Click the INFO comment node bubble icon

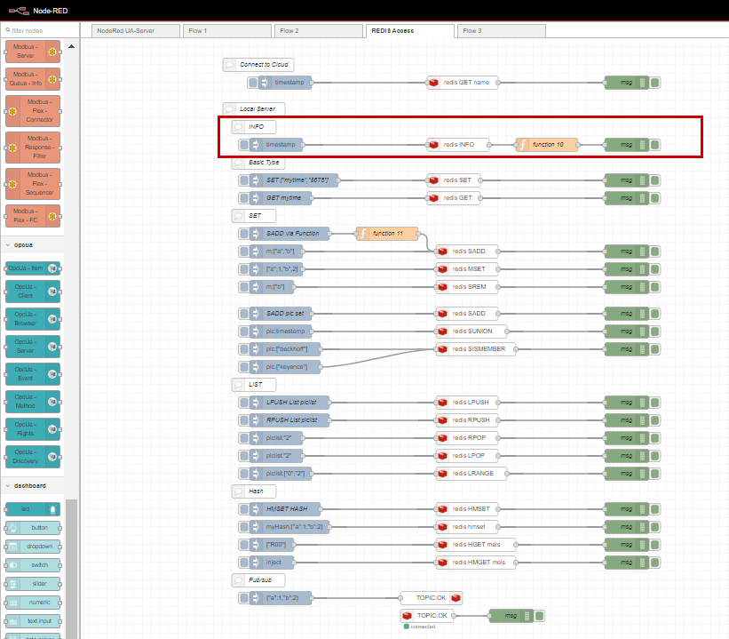coord(239,126)
